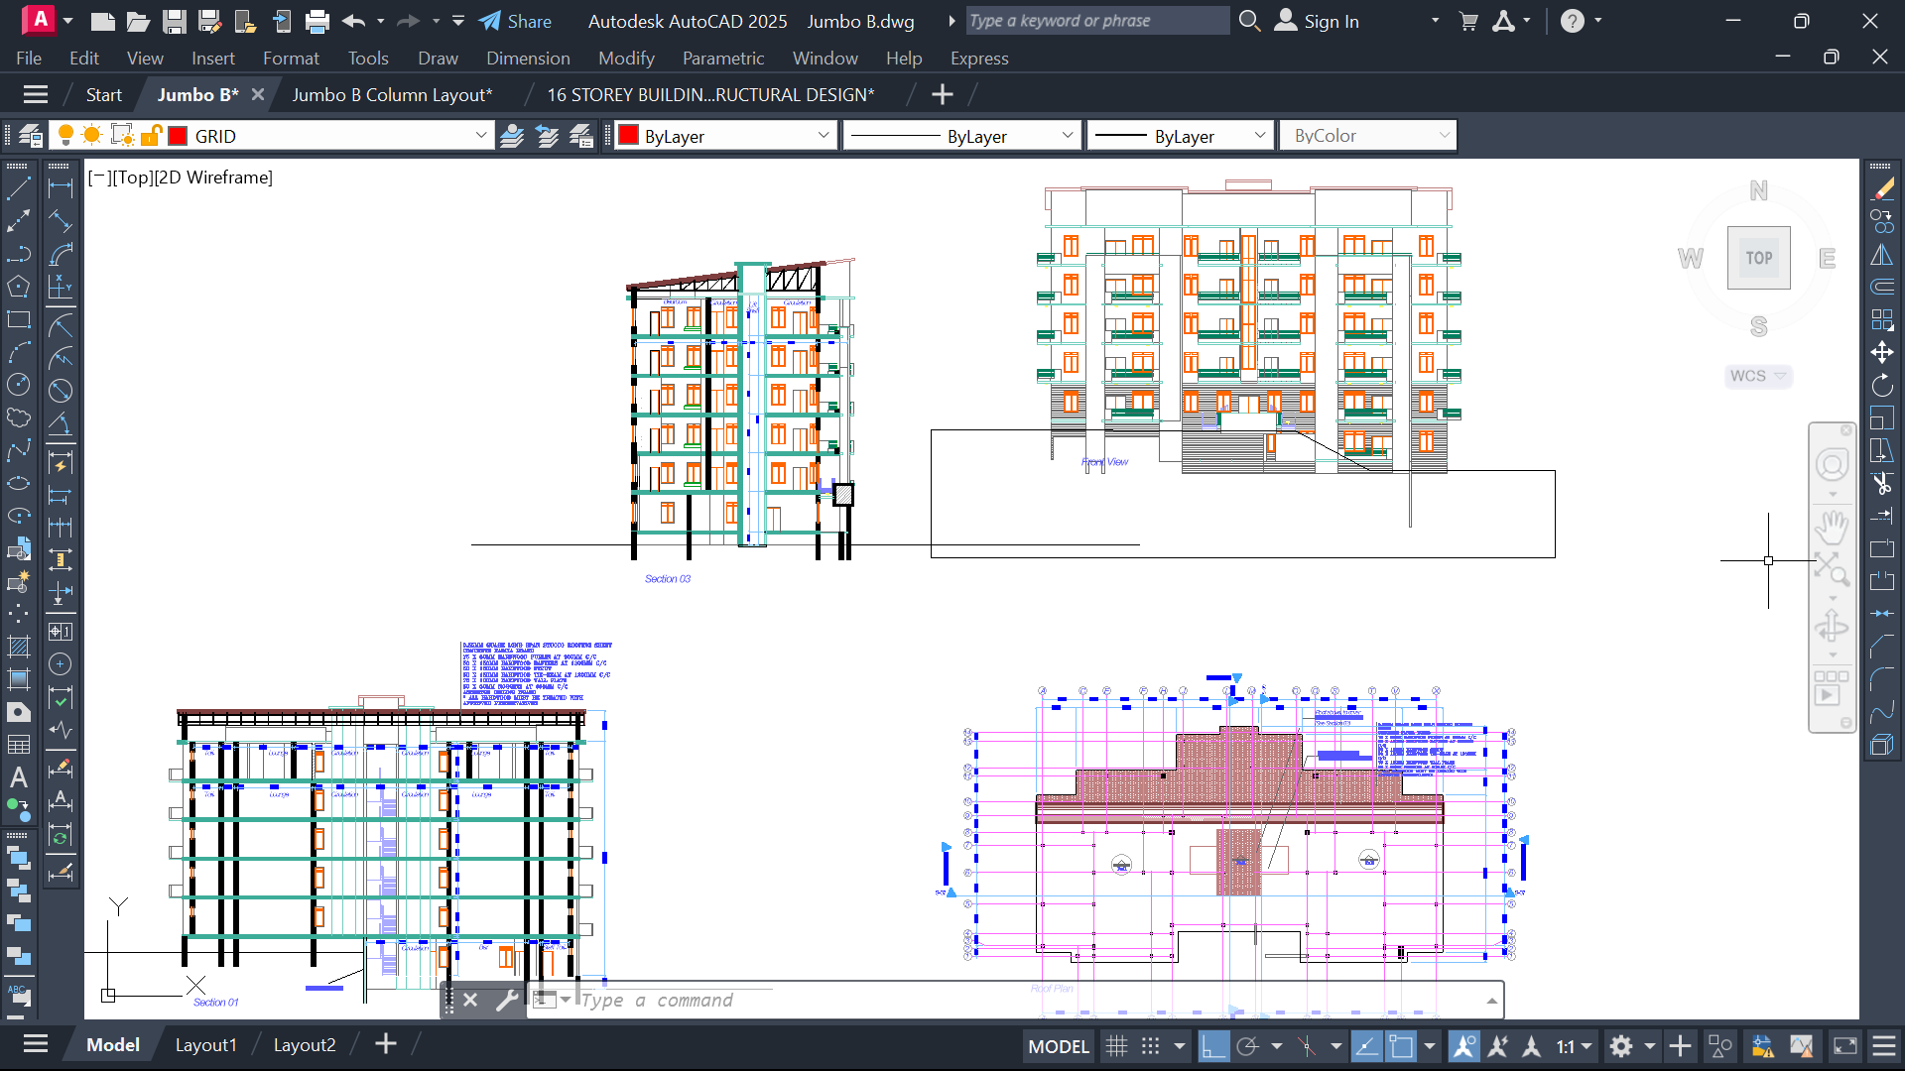Select the Rectangle tool in draw toolbar

coord(19,319)
